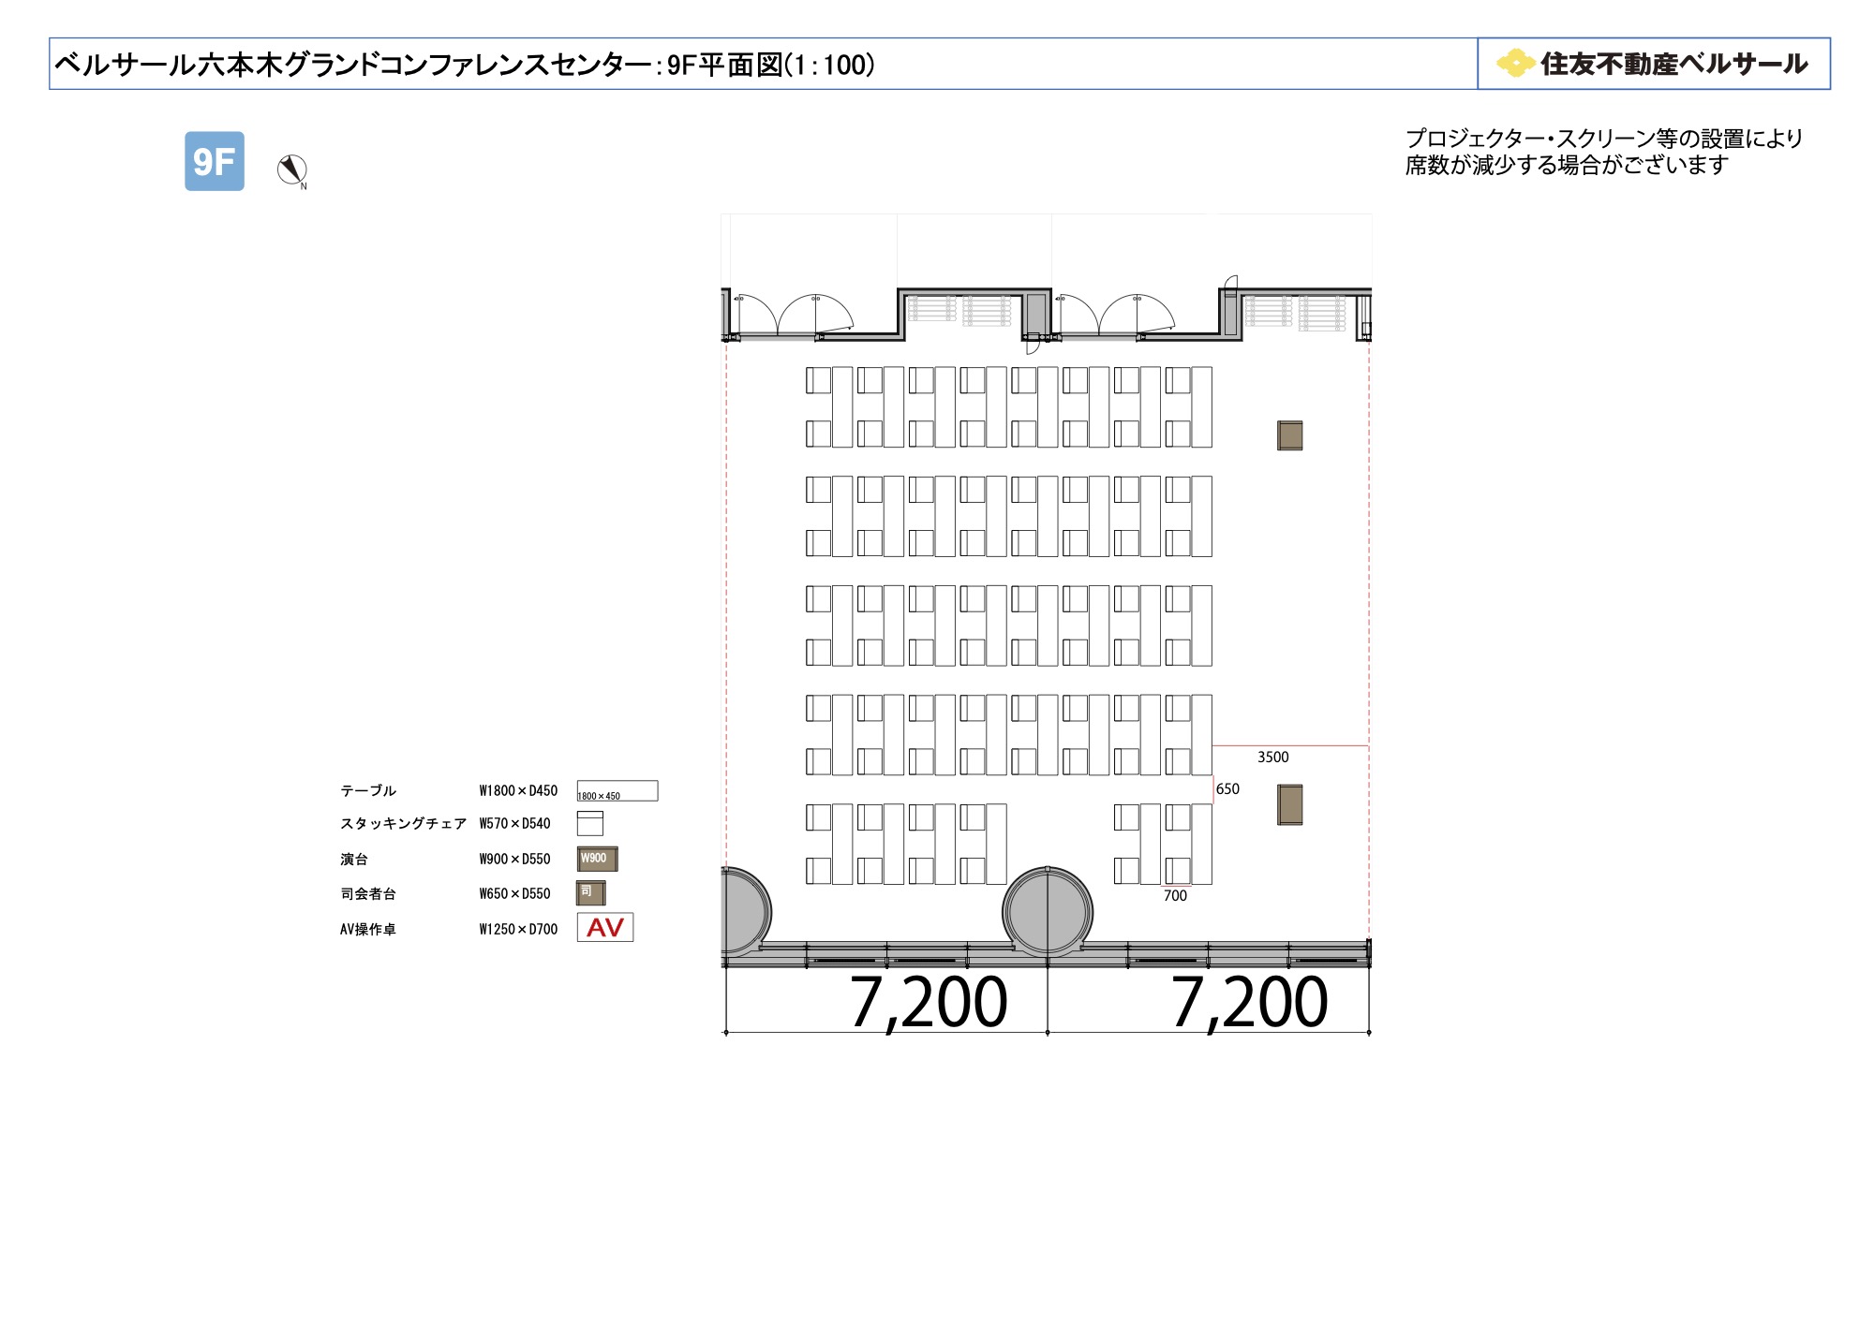Click the 司会者台 legend label

[368, 894]
